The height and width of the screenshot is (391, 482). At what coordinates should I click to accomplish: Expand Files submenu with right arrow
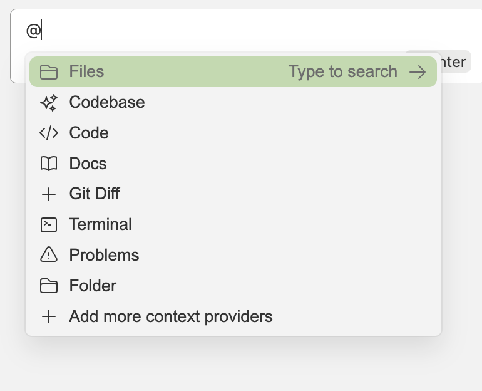click(418, 72)
